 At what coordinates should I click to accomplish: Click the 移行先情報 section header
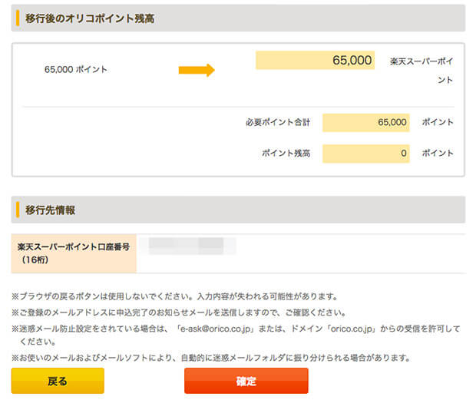(50, 210)
